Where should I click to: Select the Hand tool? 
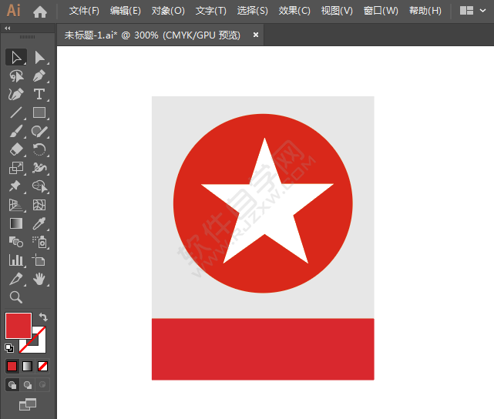[39, 279]
